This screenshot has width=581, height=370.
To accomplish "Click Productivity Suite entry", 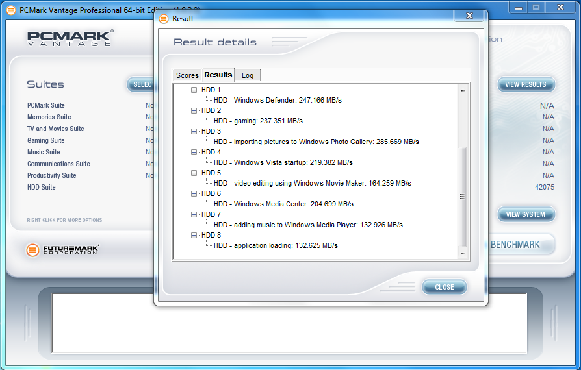I will 51,175.
